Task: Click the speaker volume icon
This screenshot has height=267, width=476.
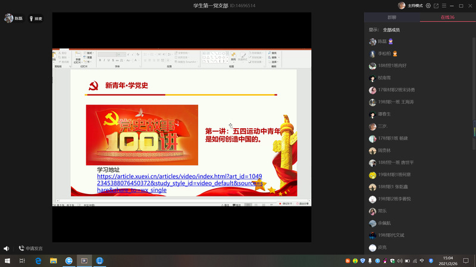Action: [x=7, y=249]
